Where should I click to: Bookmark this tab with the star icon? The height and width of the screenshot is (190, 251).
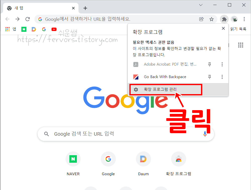[x=212, y=19]
